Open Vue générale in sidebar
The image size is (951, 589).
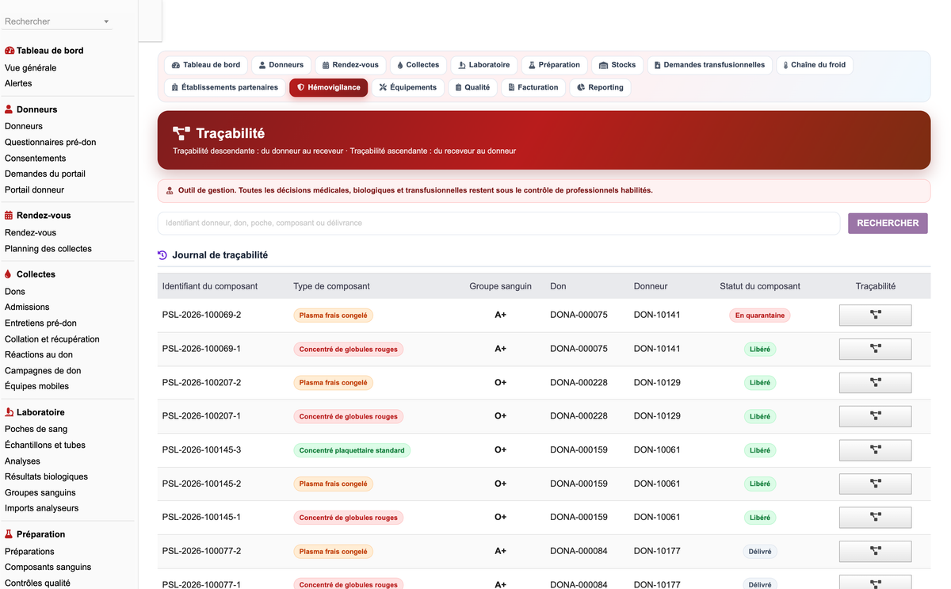coord(30,68)
